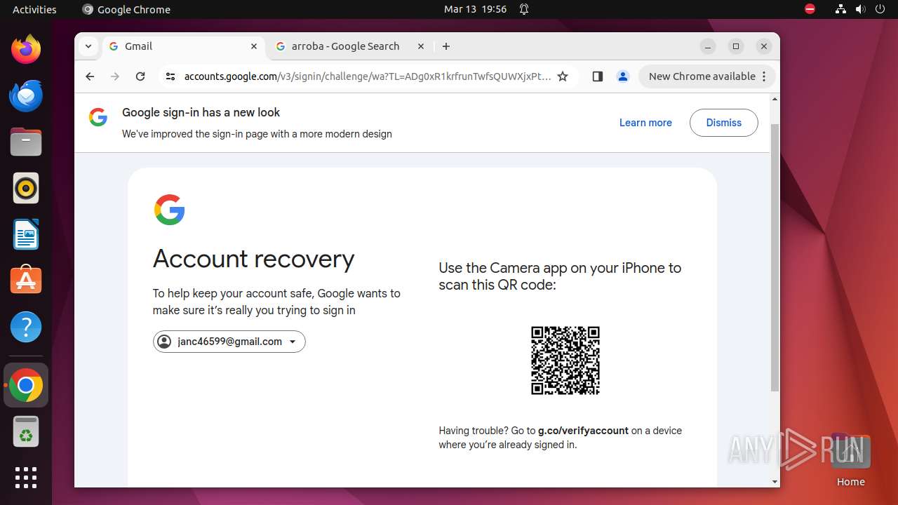Launch LibreOffice Writer from dock

(26, 234)
